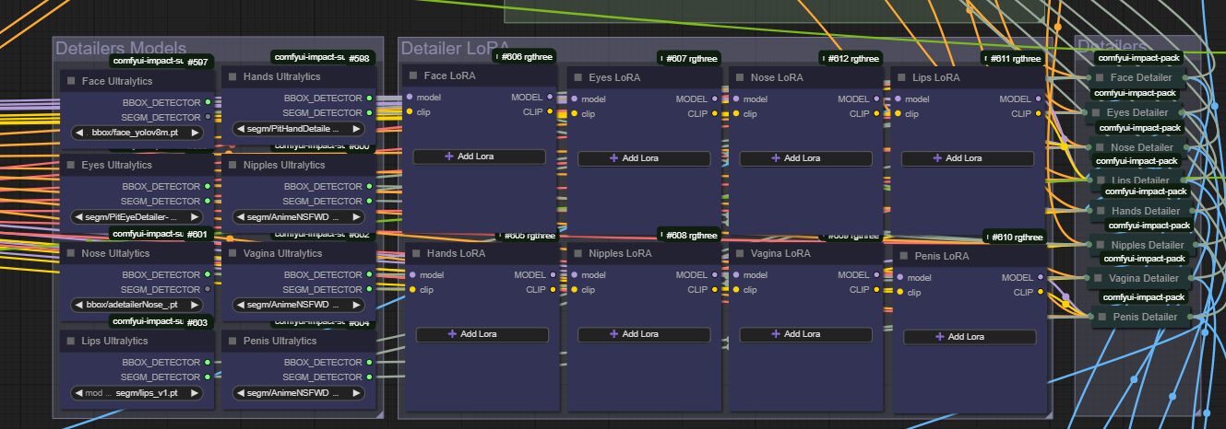
Task: Click next arrow on face_yolov8m.pt selector
Action: [x=196, y=133]
